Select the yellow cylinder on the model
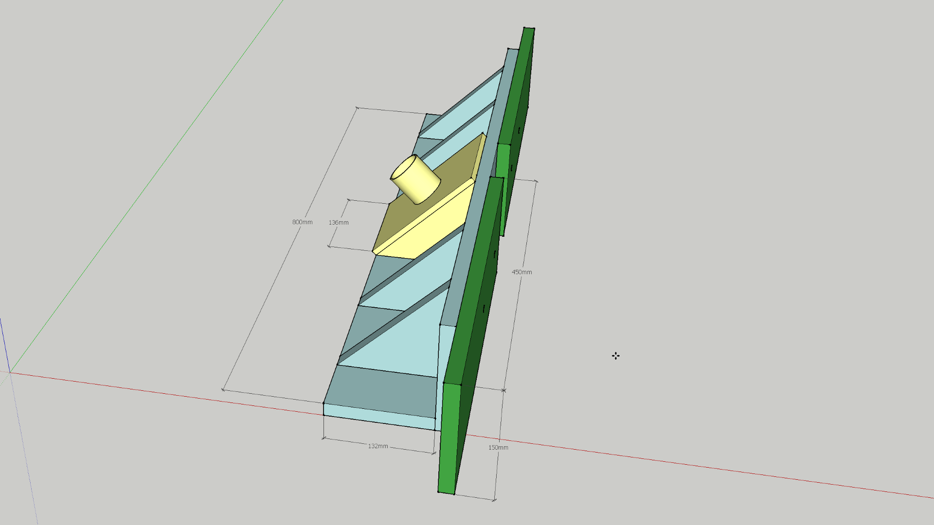The width and height of the screenshot is (934, 525). 416,179
